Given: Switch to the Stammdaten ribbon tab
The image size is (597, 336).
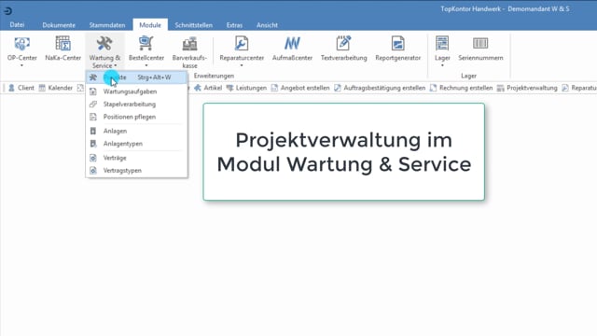Looking at the screenshot, I should click(107, 25).
